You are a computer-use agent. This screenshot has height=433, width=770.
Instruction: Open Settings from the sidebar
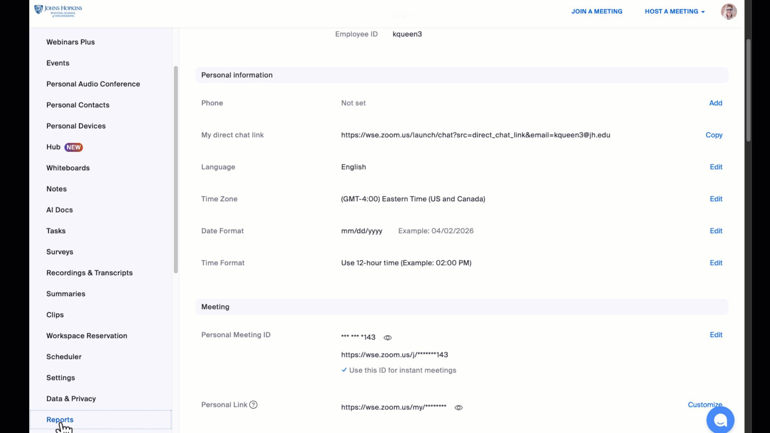pos(61,378)
